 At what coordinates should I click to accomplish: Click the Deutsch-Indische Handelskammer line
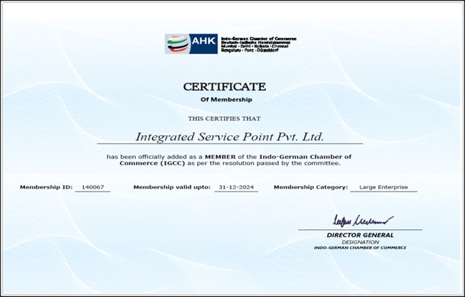tap(256, 42)
